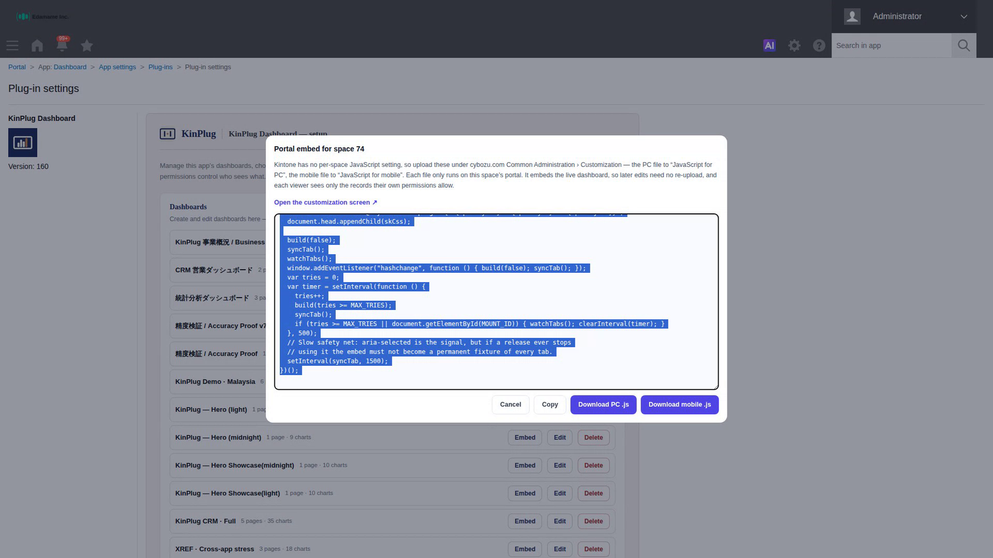993x558 pixels.
Task: Embed the XREF · Cross-app stress dashboard
Action: click(525, 549)
